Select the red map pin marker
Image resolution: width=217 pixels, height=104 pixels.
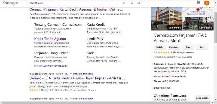pyautogui.click(x=198, y=10)
